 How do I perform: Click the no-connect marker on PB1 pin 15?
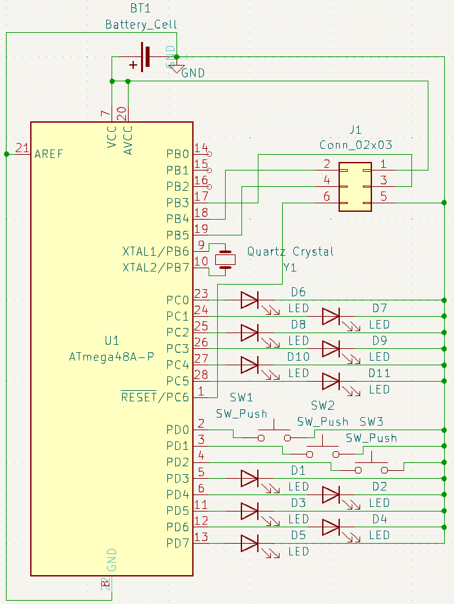(x=209, y=171)
